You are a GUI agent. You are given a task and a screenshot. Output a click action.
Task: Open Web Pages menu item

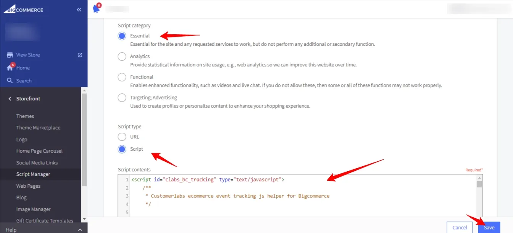(x=28, y=186)
